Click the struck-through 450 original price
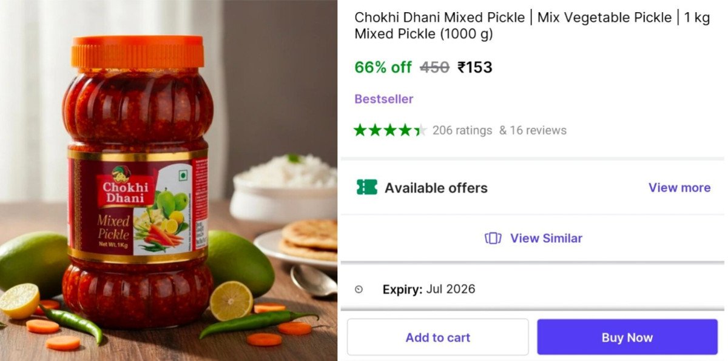 click(434, 67)
